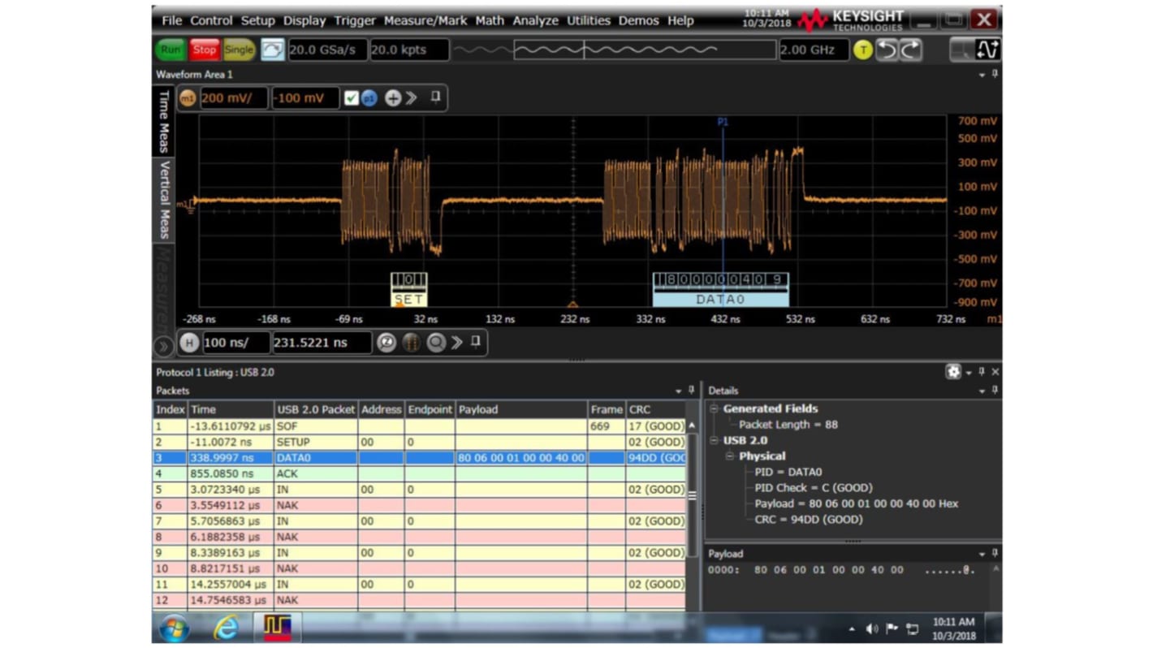Screen dimensions: 1153x648
Task: Select the ACK packet row
Action: [420, 473]
